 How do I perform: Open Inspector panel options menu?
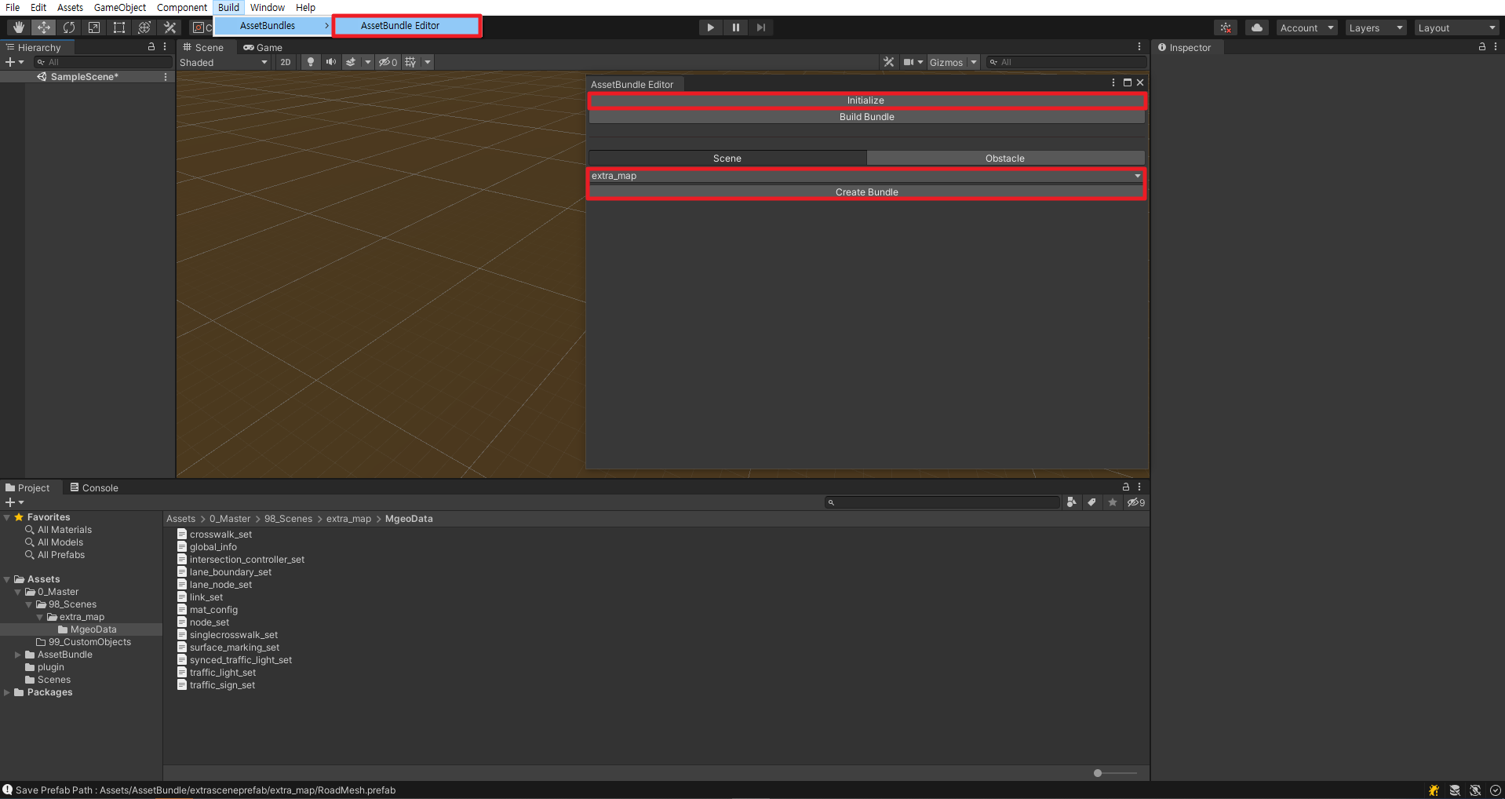[x=1496, y=47]
